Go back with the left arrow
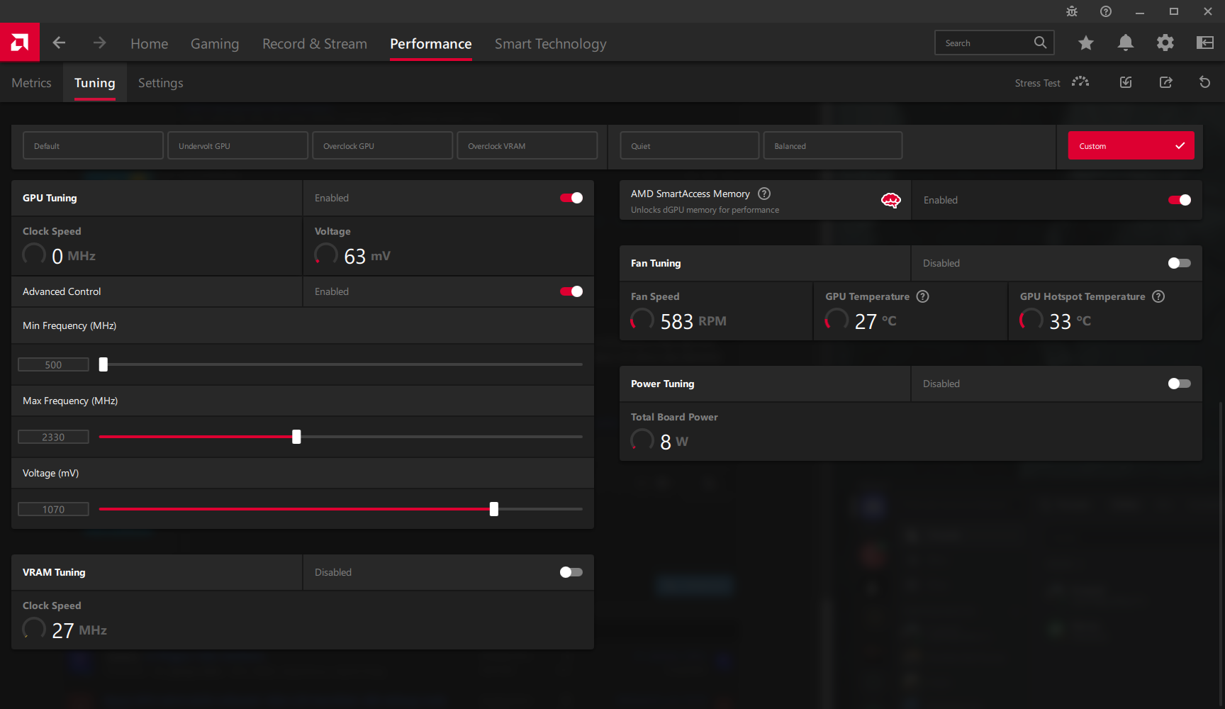This screenshot has width=1225, height=709. click(x=59, y=43)
